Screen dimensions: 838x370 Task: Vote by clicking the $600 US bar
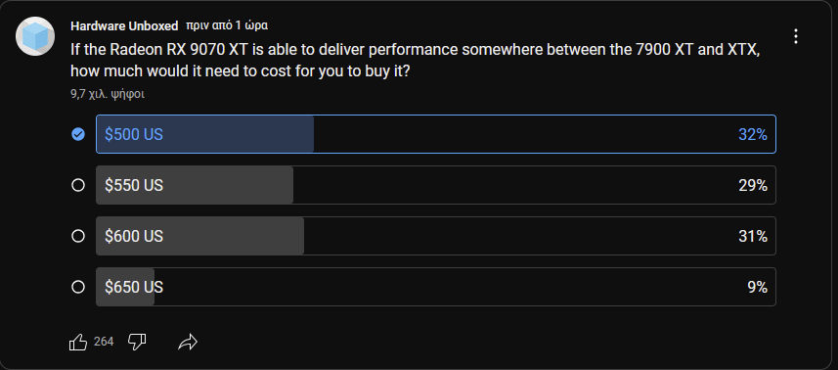[435, 236]
